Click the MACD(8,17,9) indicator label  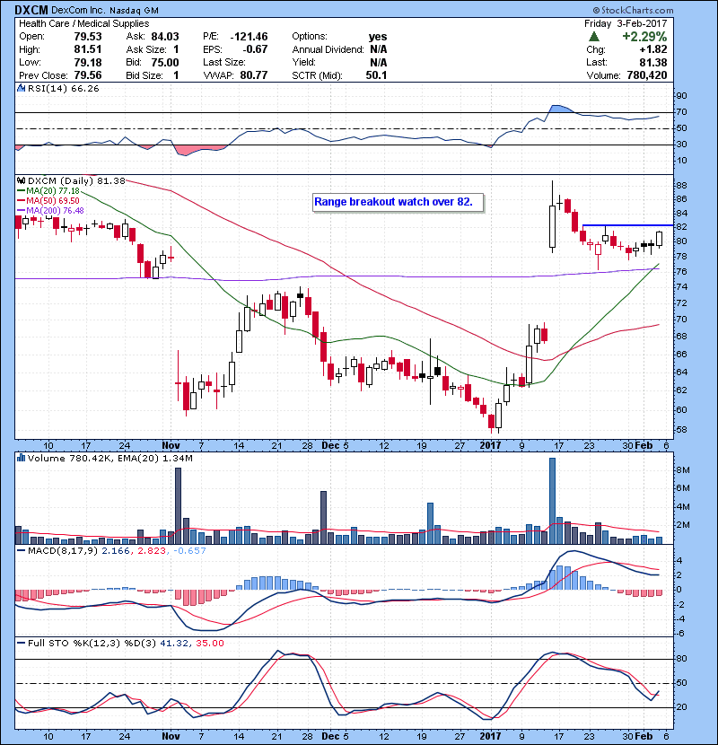63,551
